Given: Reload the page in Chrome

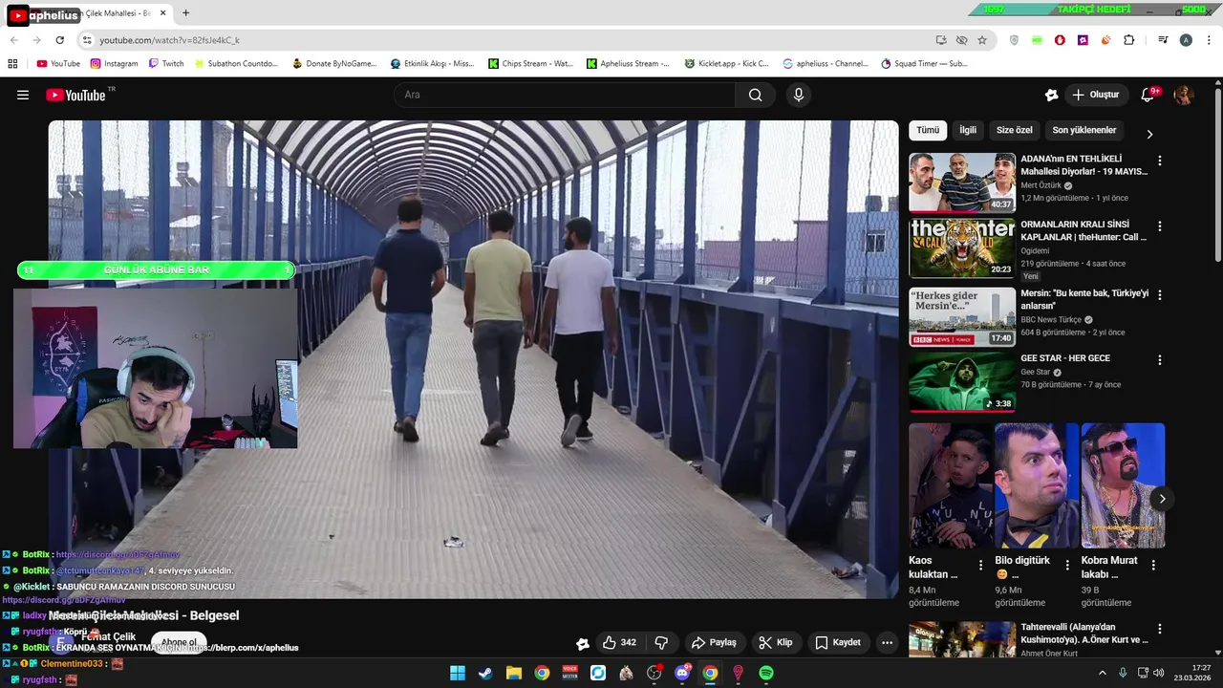Looking at the screenshot, I should pyautogui.click(x=59, y=40).
